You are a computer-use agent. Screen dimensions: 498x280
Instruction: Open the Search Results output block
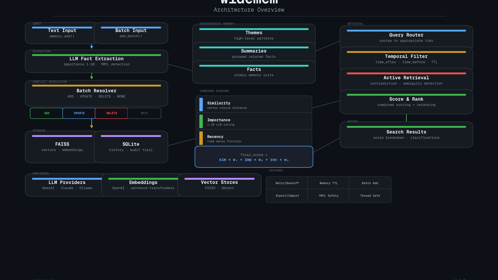click(x=406, y=135)
